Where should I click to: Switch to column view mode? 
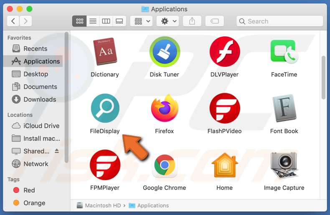(x=106, y=21)
